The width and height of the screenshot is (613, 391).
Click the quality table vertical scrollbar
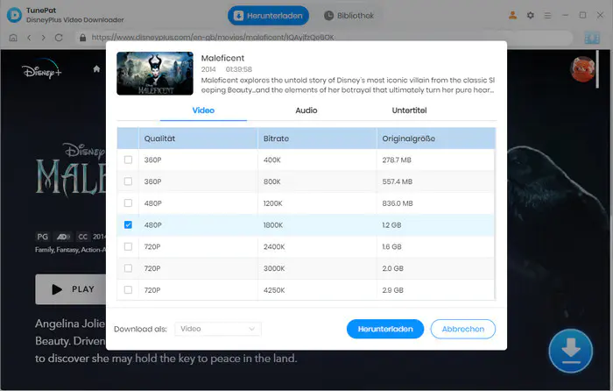pyautogui.click(x=495, y=224)
